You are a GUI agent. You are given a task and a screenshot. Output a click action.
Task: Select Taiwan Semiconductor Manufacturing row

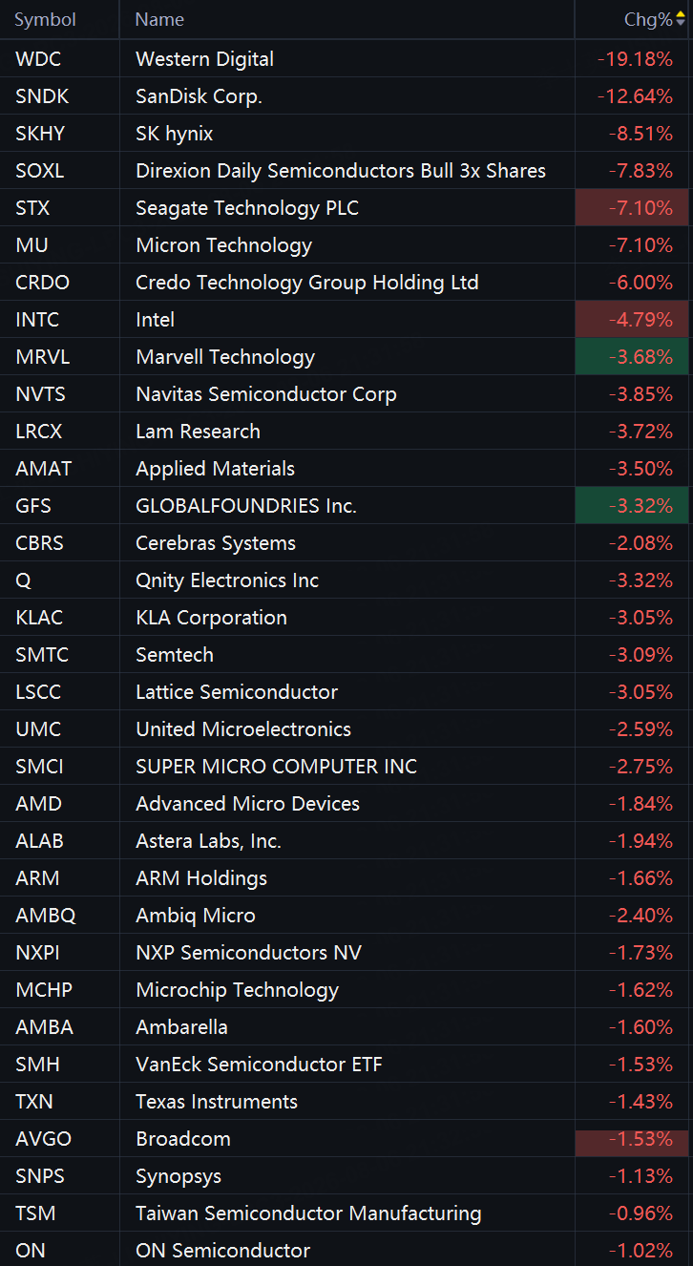pos(346,1213)
